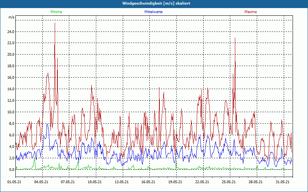
Task: Click the highest red Maxima peak above 24 m/s
Action: [x=55, y=23]
